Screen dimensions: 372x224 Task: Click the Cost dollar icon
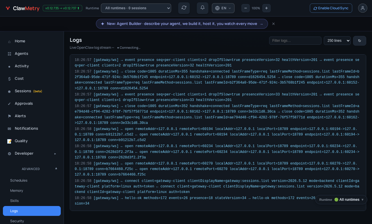(x=9, y=79)
